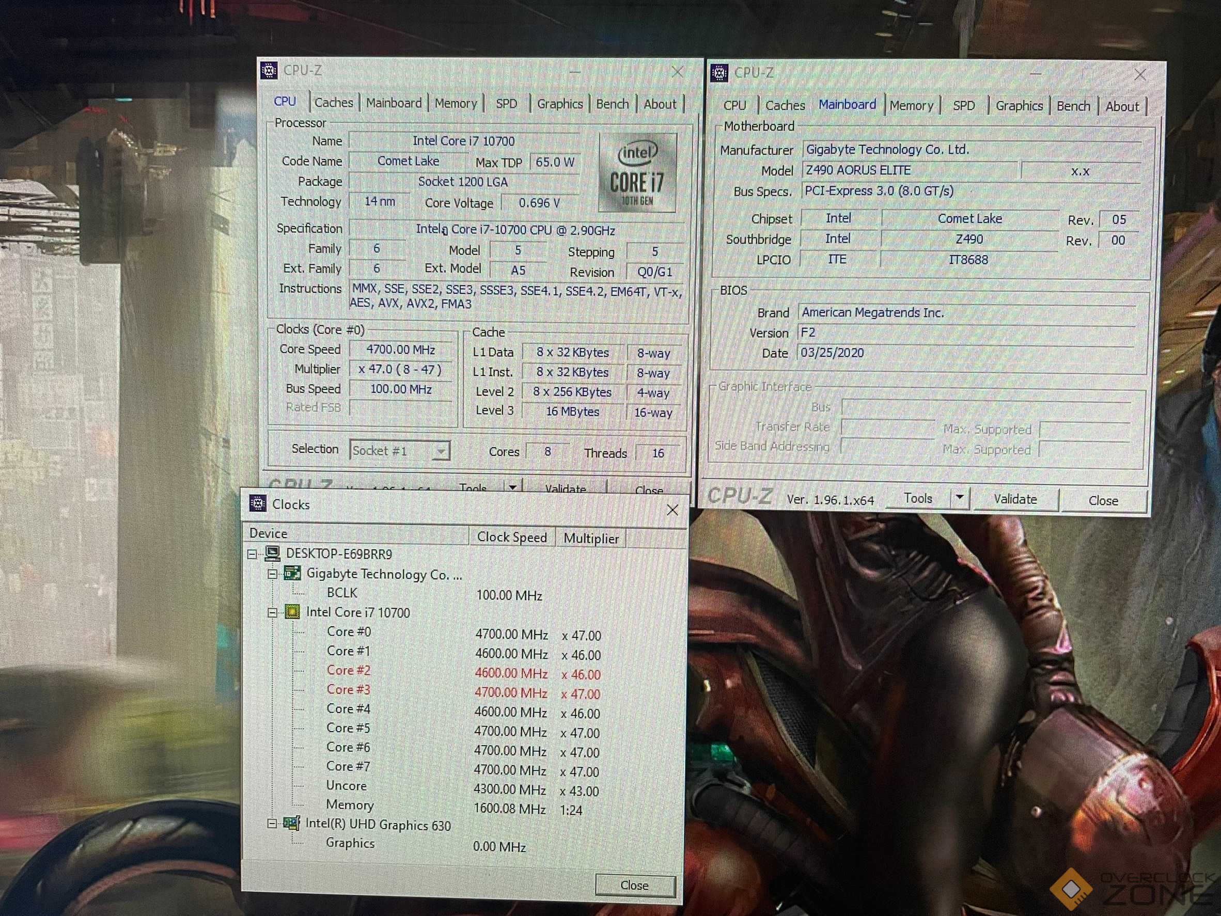Click Validate button in the Mainboard window
Image resolution: width=1221 pixels, height=916 pixels.
pyautogui.click(x=1014, y=499)
